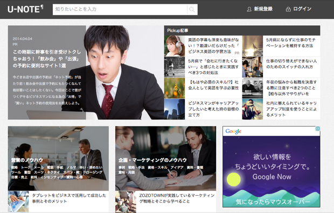Open article ZOZOTOWNが実践しているマーケティング
This screenshot has height=213, width=334.
point(177,198)
